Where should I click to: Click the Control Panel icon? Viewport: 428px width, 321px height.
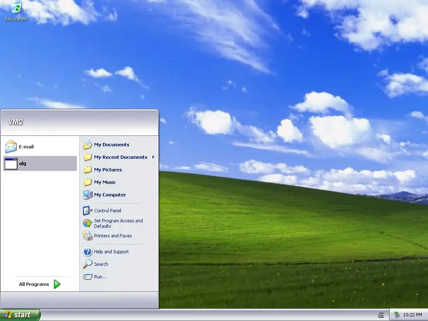(x=87, y=211)
